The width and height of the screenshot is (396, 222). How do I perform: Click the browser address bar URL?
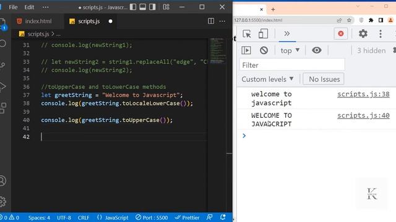[x=258, y=20]
